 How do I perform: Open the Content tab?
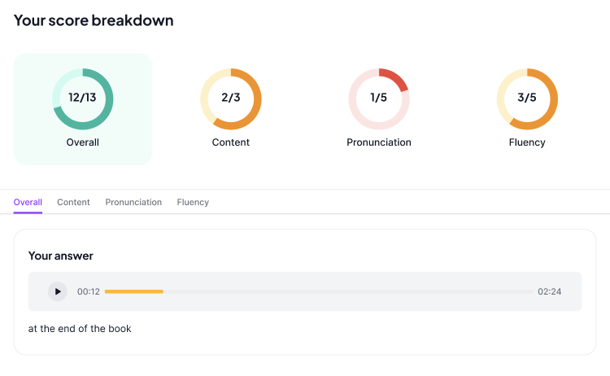tap(73, 202)
